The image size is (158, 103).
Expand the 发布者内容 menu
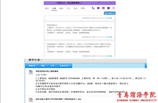tap(65, 66)
